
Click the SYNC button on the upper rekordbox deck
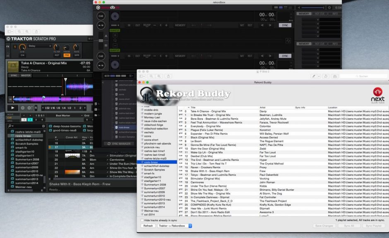pyautogui.click(x=286, y=25)
